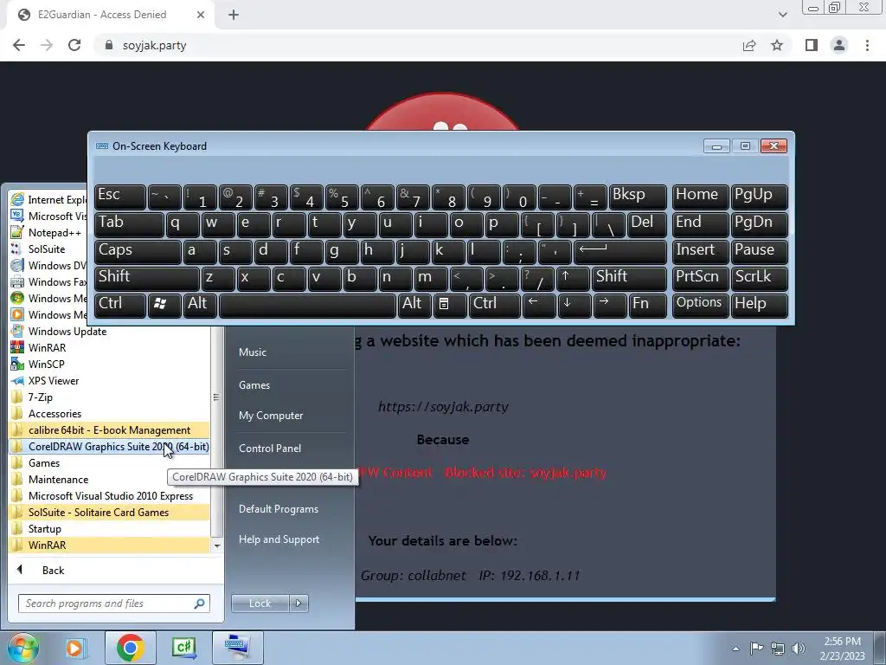
Task: Click the Lock button
Action: [x=260, y=604]
